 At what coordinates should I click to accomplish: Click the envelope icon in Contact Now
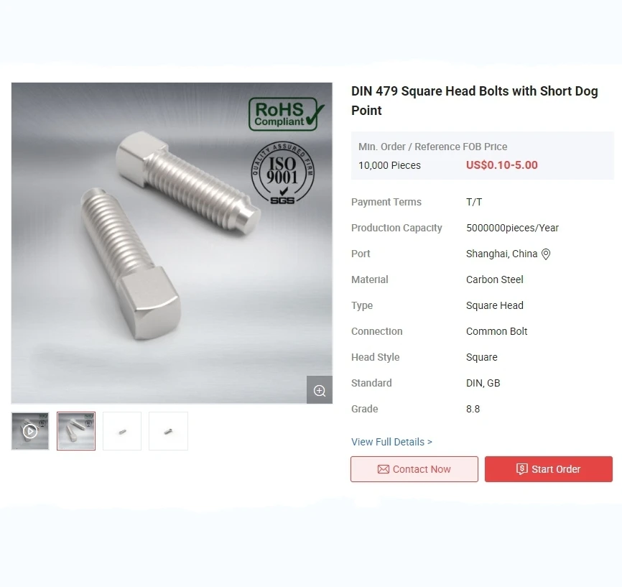click(x=384, y=469)
